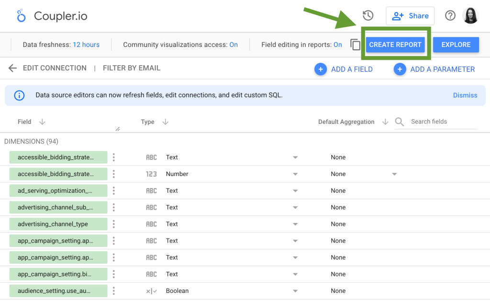Click the CREATE REPORT button

(x=395, y=45)
